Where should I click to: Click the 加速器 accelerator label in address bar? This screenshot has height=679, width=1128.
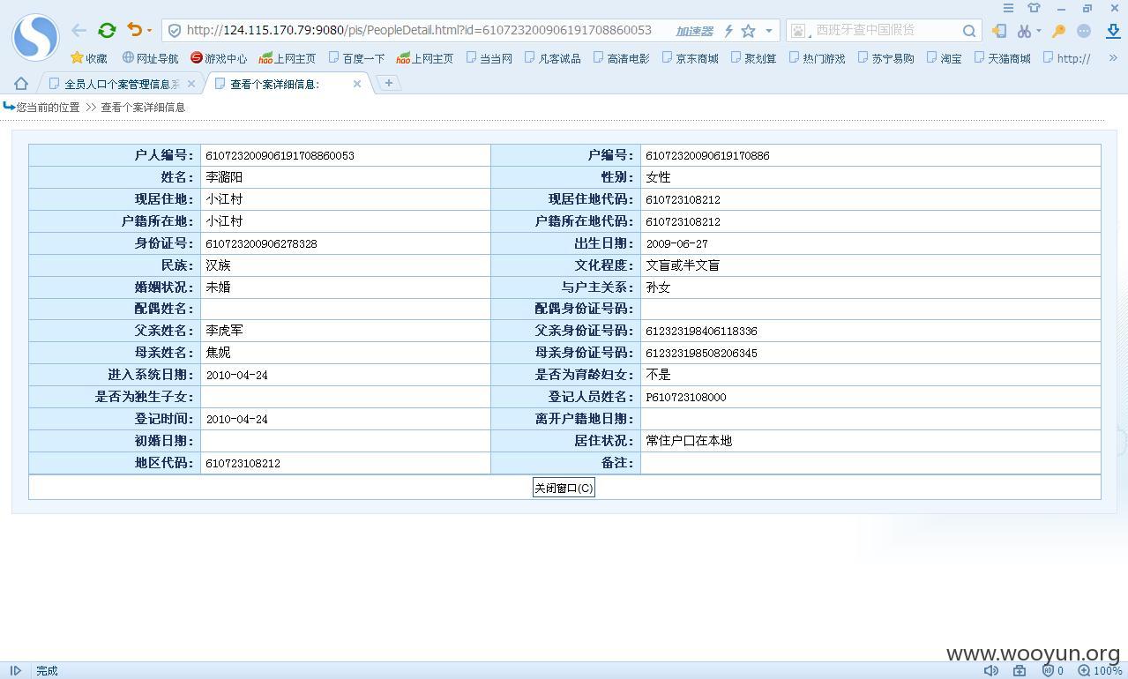pos(694,31)
